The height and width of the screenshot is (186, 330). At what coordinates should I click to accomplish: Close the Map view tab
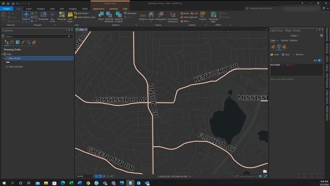click(86, 30)
